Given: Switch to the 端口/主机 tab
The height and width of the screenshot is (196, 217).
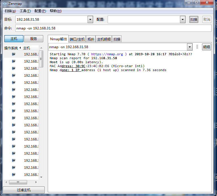Looking at the screenshot, I should 77,39.
